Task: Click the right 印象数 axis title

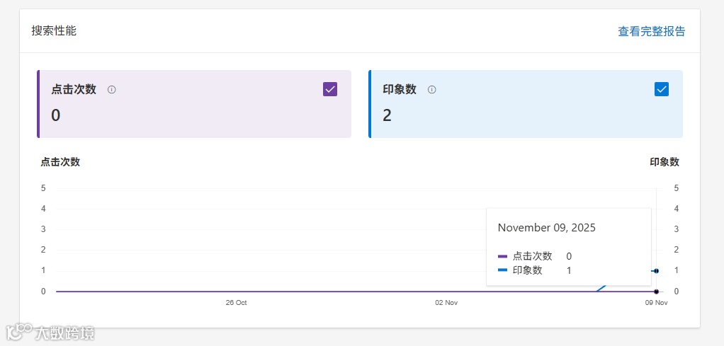Action: click(664, 162)
